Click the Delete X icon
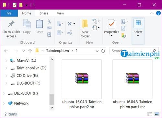Viewport: 162px width, 118px height. [x=70, y=24]
